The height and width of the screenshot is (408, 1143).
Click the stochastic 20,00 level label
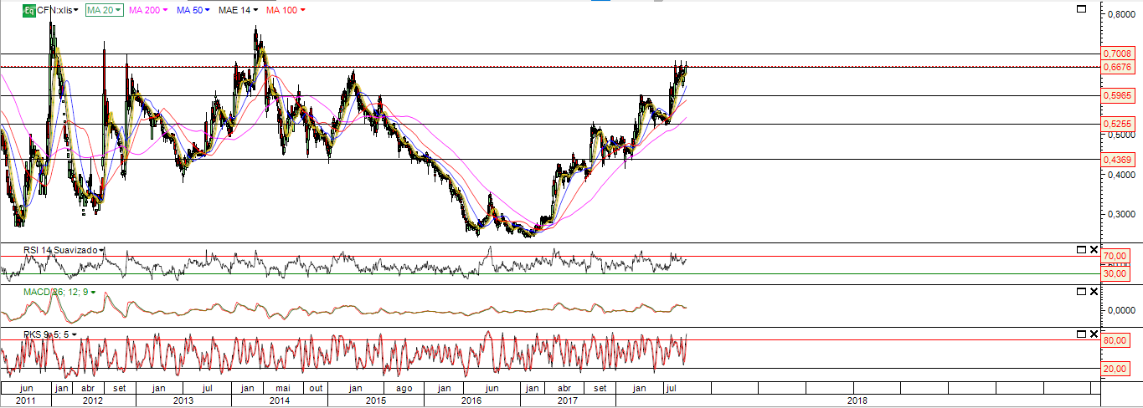[x=1115, y=369]
